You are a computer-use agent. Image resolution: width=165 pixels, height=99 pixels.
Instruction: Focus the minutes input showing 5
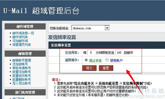pyautogui.click(x=91, y=53)
